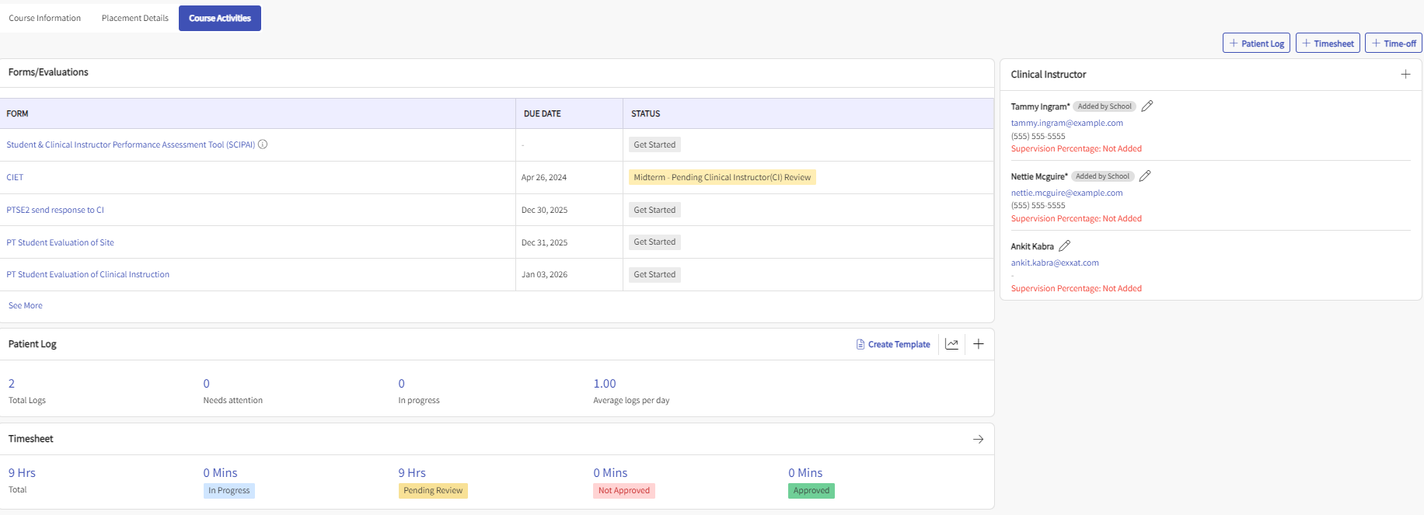Open the Placement Details tab
Screen dimensions: 1424x515
pyautogui.click(x=135, y=18)
